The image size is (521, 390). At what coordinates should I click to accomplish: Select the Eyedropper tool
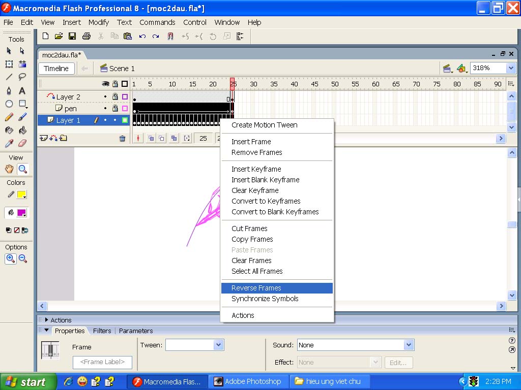pyautogui.click(x=9, y=144)
